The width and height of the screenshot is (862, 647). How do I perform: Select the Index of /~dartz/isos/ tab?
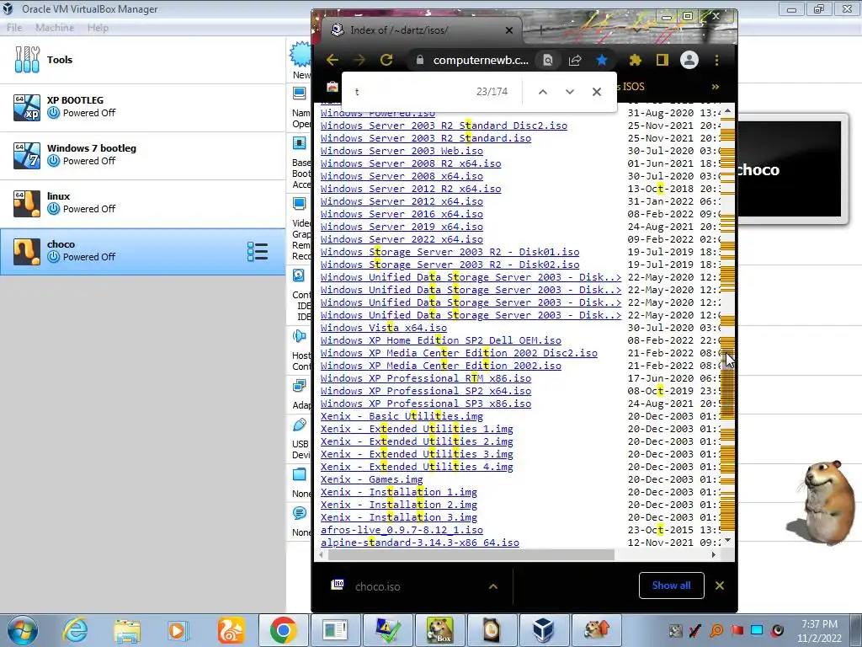coord(421,30)
